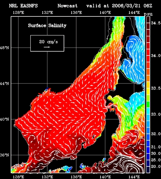Click the top 132°E longitude label

[x=47, y=13]
